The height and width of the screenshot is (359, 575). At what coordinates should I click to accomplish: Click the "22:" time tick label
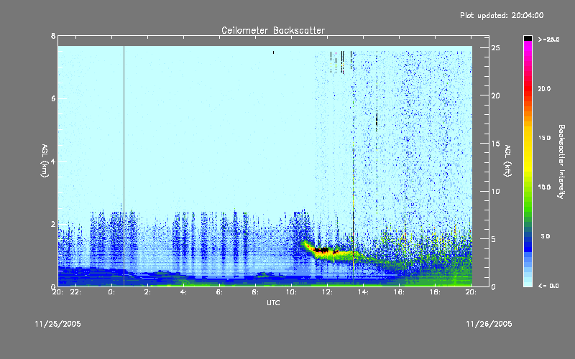click(x=75, y=292)
